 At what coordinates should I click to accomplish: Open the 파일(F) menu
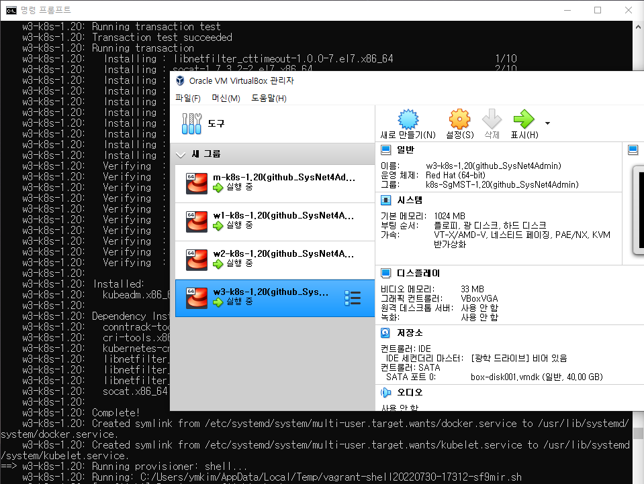pos(188,99)
